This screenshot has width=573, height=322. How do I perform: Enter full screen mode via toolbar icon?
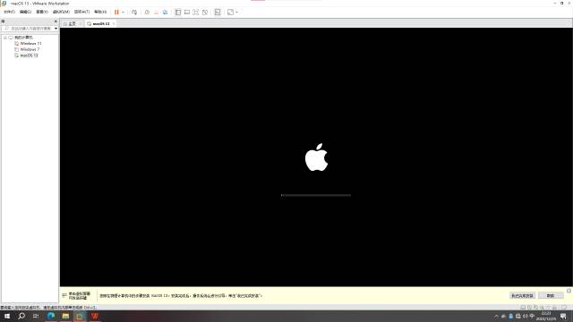(x=196, y=12)
